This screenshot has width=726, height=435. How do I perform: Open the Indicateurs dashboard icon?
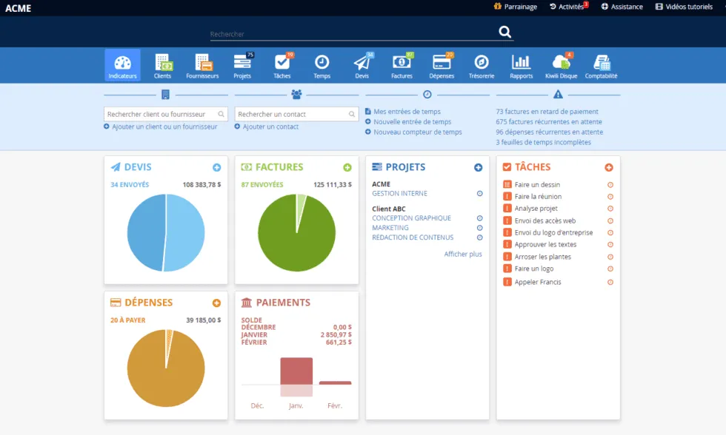[x=122, y=65]
